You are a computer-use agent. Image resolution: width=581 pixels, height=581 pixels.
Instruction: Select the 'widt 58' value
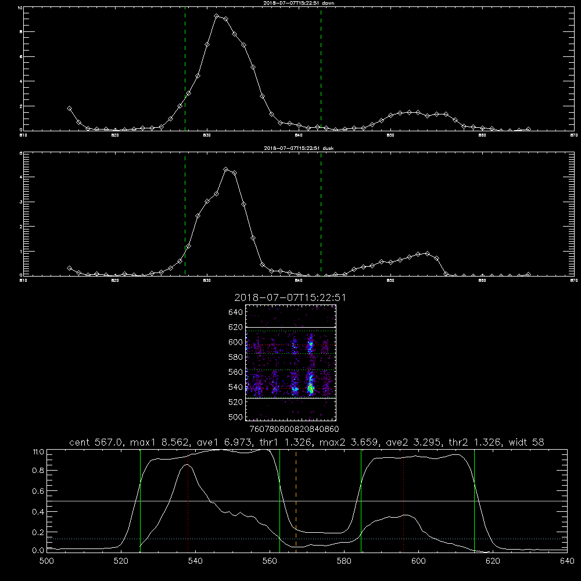[x=526, y=442]
